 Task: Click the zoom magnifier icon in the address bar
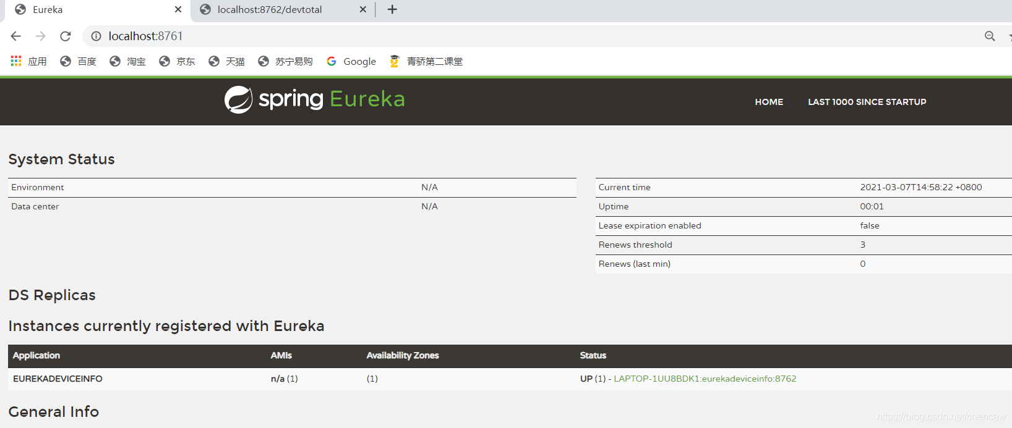point(990,36)
